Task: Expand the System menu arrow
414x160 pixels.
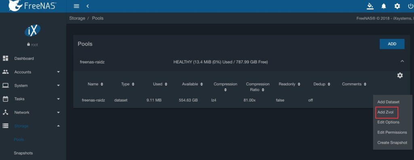Action: coord(58,86)
